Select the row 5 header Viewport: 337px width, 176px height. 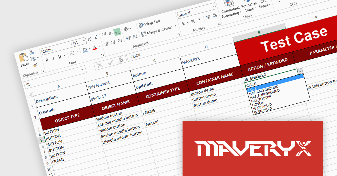[x=41, y=140]
